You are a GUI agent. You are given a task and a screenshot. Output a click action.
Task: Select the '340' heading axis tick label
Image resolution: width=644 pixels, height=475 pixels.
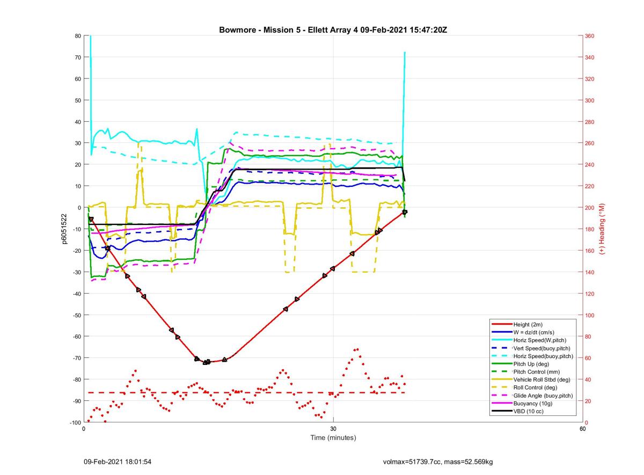coord(590,57)
